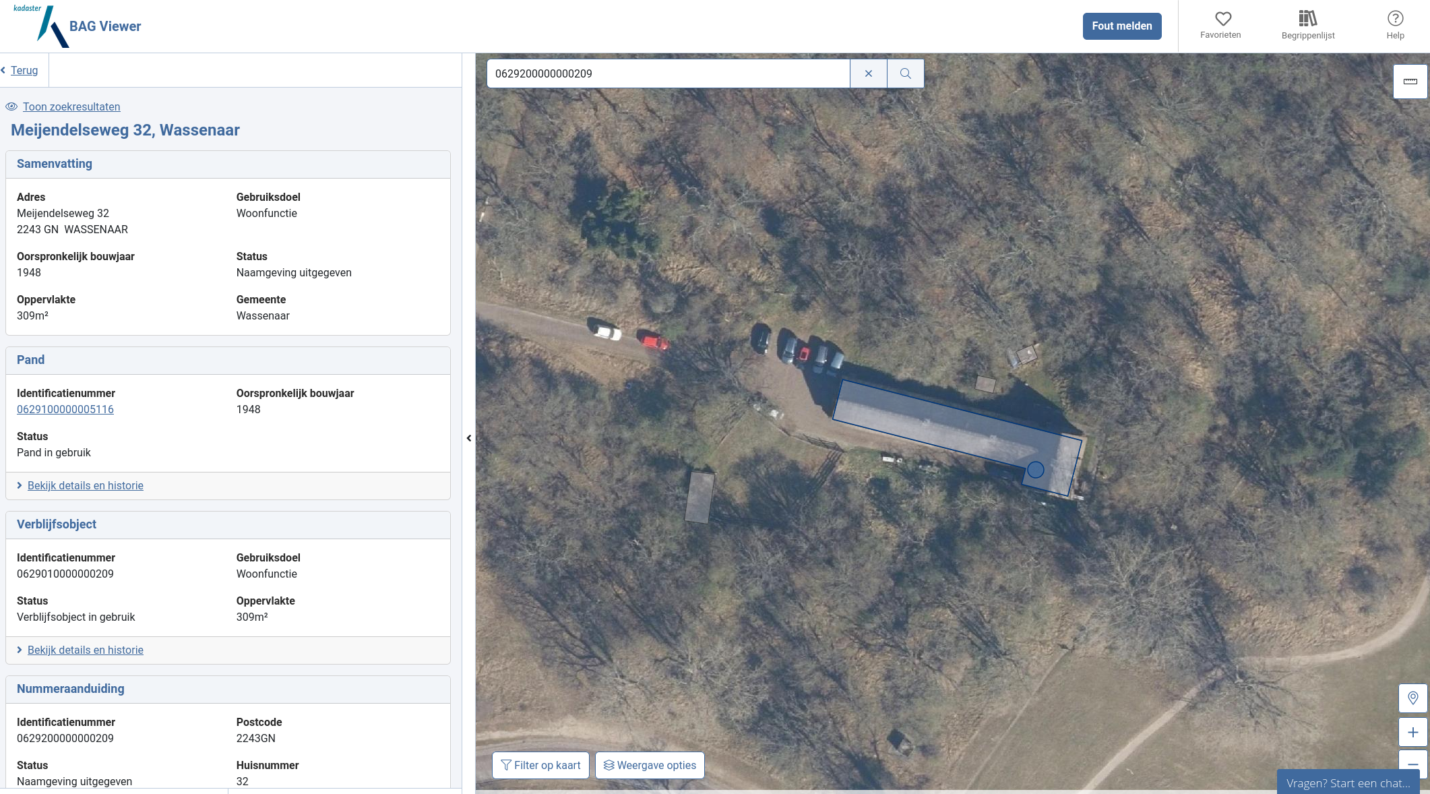
Task: Click the magnifier search button
Action: (x=906, y=73)
